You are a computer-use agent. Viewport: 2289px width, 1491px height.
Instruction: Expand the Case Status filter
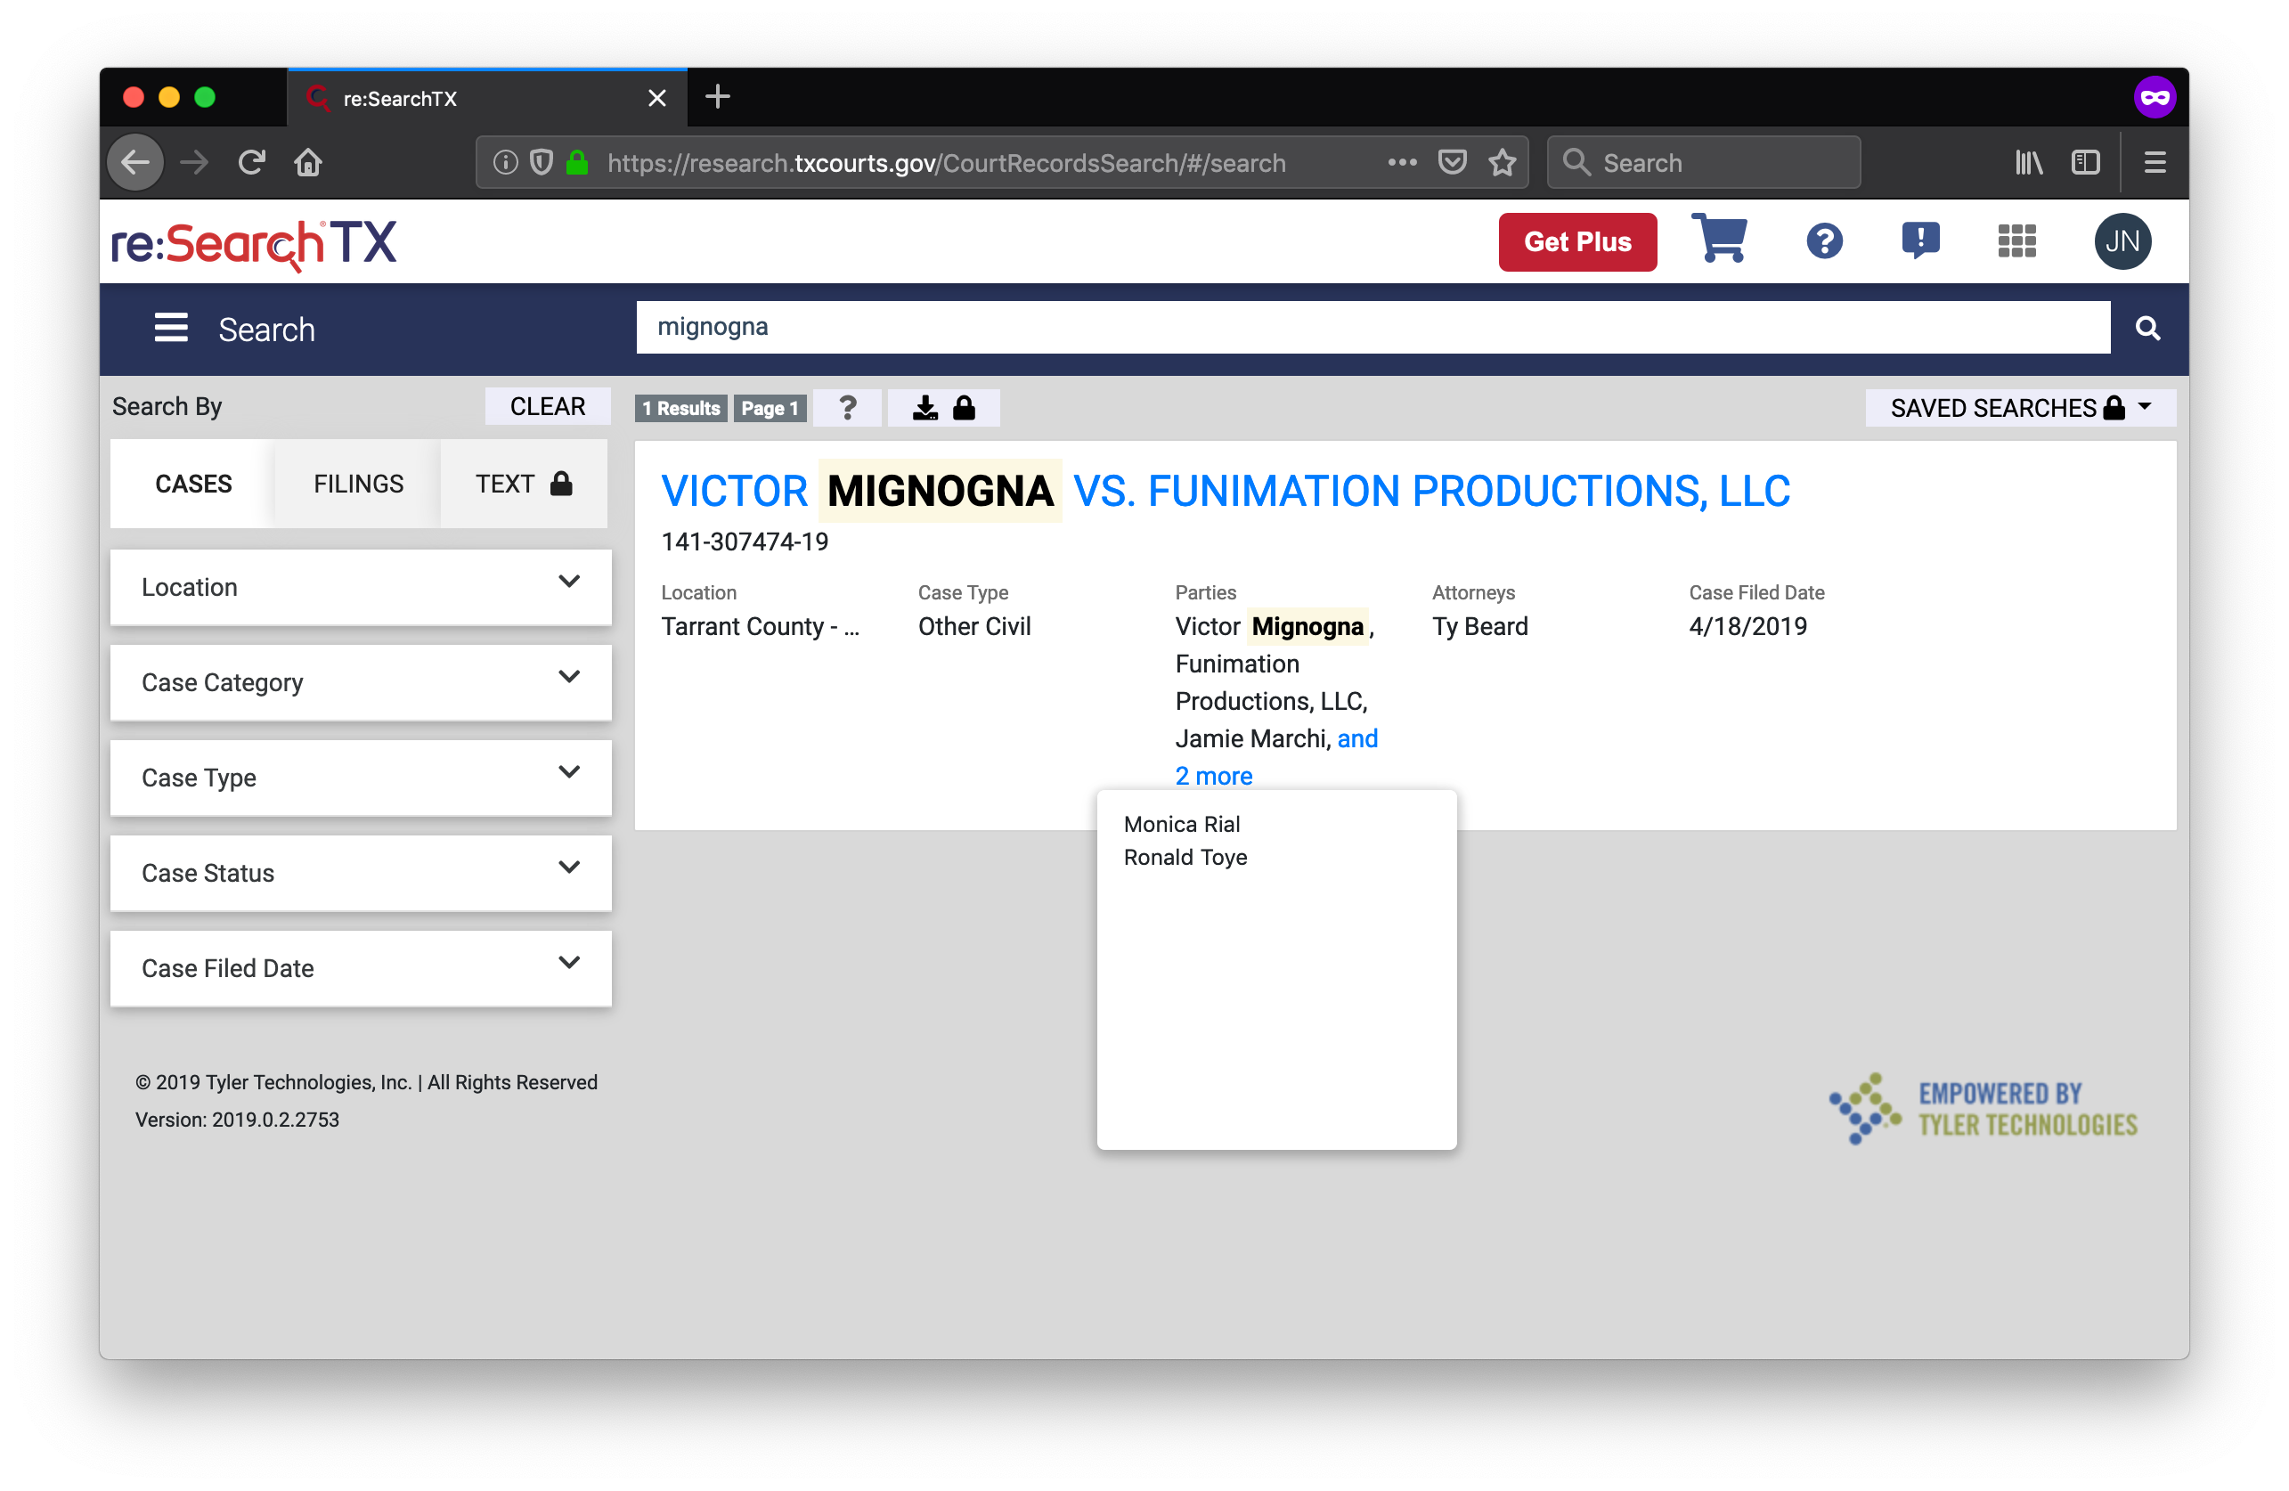pos(361,873)
